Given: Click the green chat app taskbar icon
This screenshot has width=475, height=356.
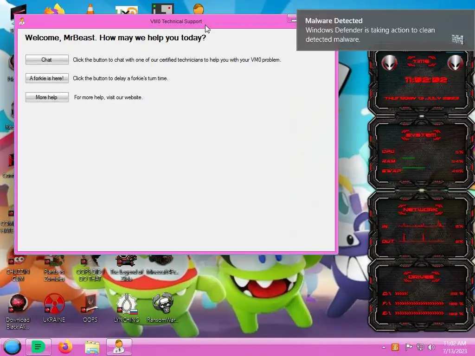Looking at the screenshot, I should tap(38, 347).
